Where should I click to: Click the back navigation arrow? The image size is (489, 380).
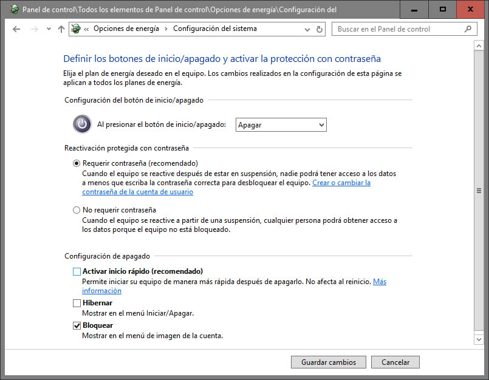click(16, 29)
